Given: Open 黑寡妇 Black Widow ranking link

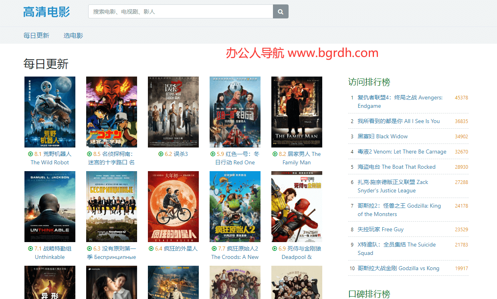Looking at the screenshot, I should pyautogui.click(x=382, y=136).
